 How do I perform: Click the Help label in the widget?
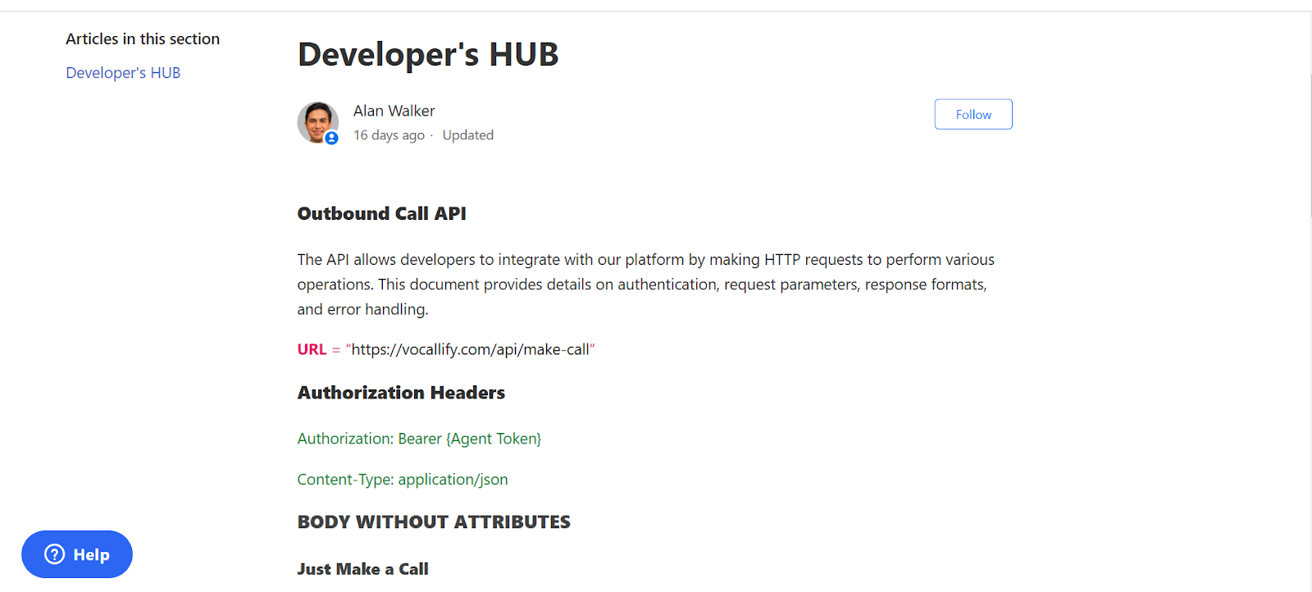(91, 555)
